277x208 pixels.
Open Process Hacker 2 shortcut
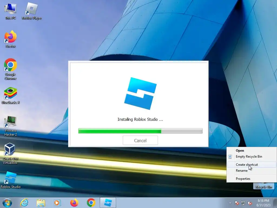click(10, 126)
